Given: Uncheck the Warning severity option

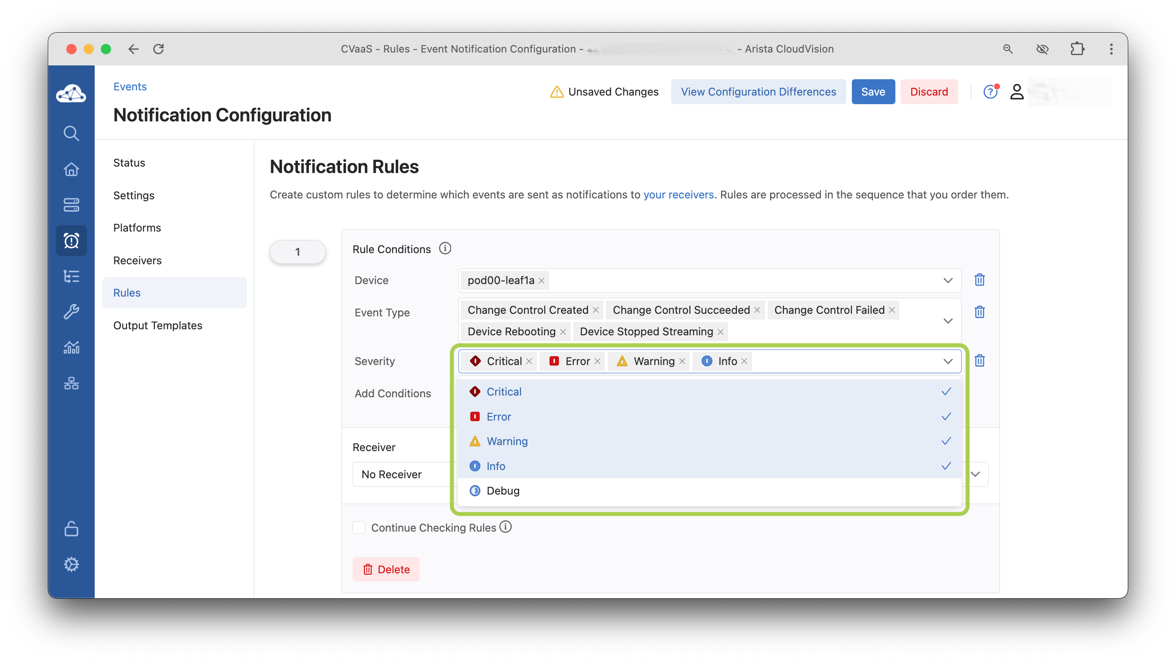Looking at the screenshot, I should click(x=507, y=441).
